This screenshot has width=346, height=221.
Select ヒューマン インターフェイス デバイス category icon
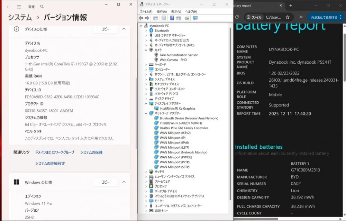151,176
